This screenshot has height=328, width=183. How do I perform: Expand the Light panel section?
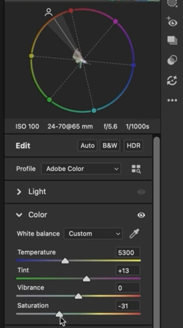tap(19, 192)
